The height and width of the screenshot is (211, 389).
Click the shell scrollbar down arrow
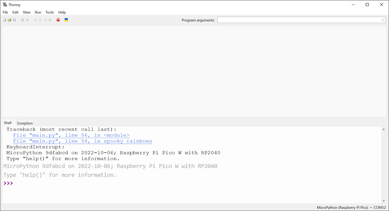pyautogui.click(x=383, y=201)
